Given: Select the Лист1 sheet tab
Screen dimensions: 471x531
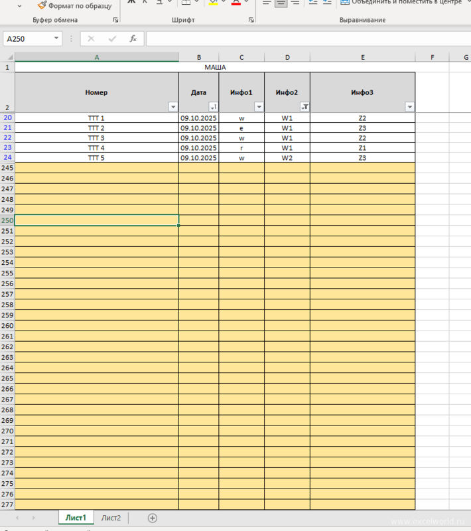Looking at the screenshot, I should [x=76, y=518].
